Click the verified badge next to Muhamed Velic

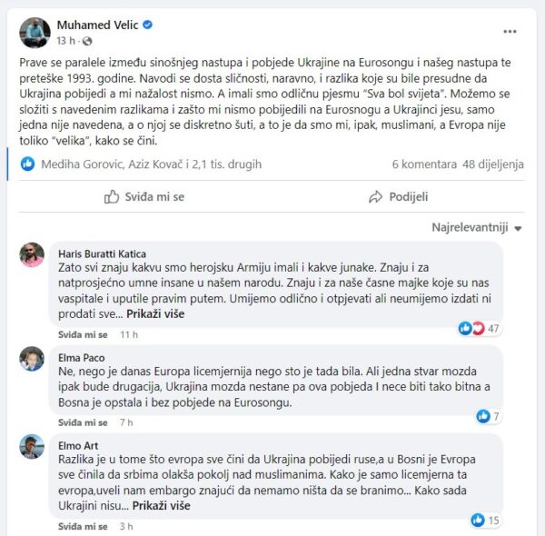point(148,25)
